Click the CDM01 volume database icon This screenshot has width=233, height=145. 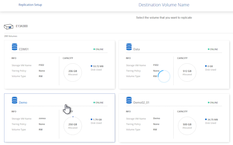pos(14,47)
